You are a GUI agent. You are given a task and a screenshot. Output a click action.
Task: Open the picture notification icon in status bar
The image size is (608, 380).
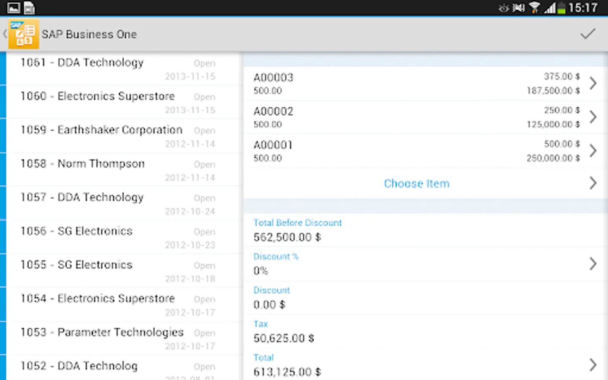click(14, 8)
